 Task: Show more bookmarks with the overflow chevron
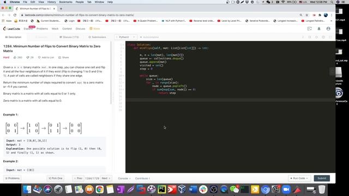[332, 21]
